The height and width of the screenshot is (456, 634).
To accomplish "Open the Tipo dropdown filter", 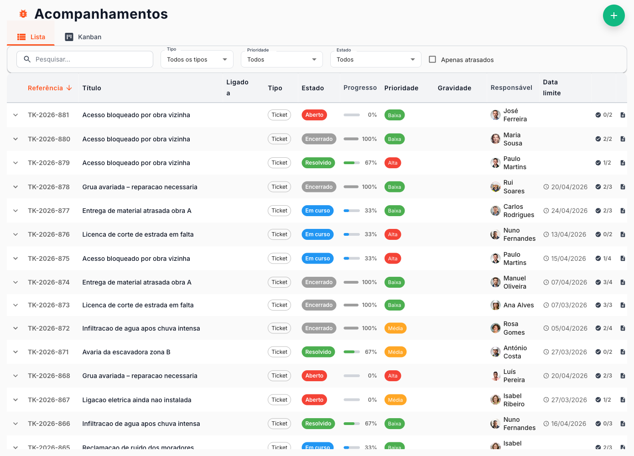I will click(197, 59).
